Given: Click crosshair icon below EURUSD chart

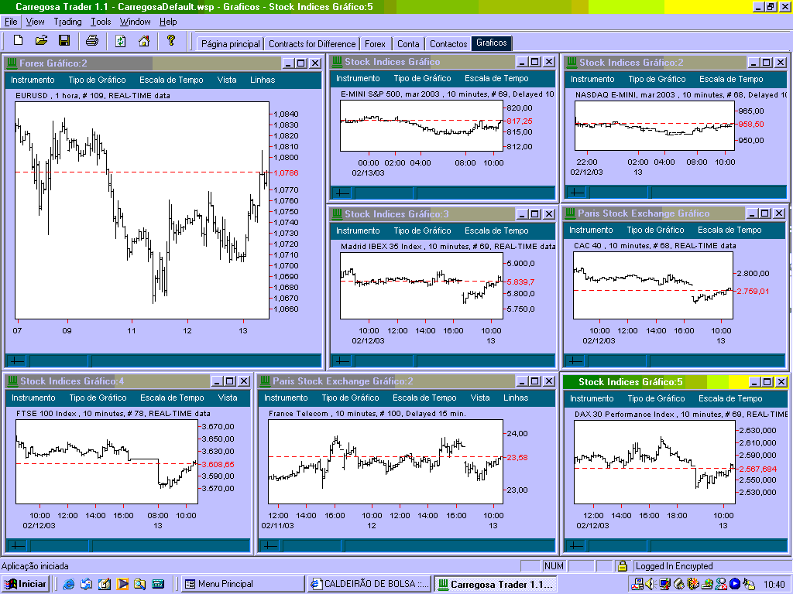Looking at the screenshot, I should click(x=16, y=360).
